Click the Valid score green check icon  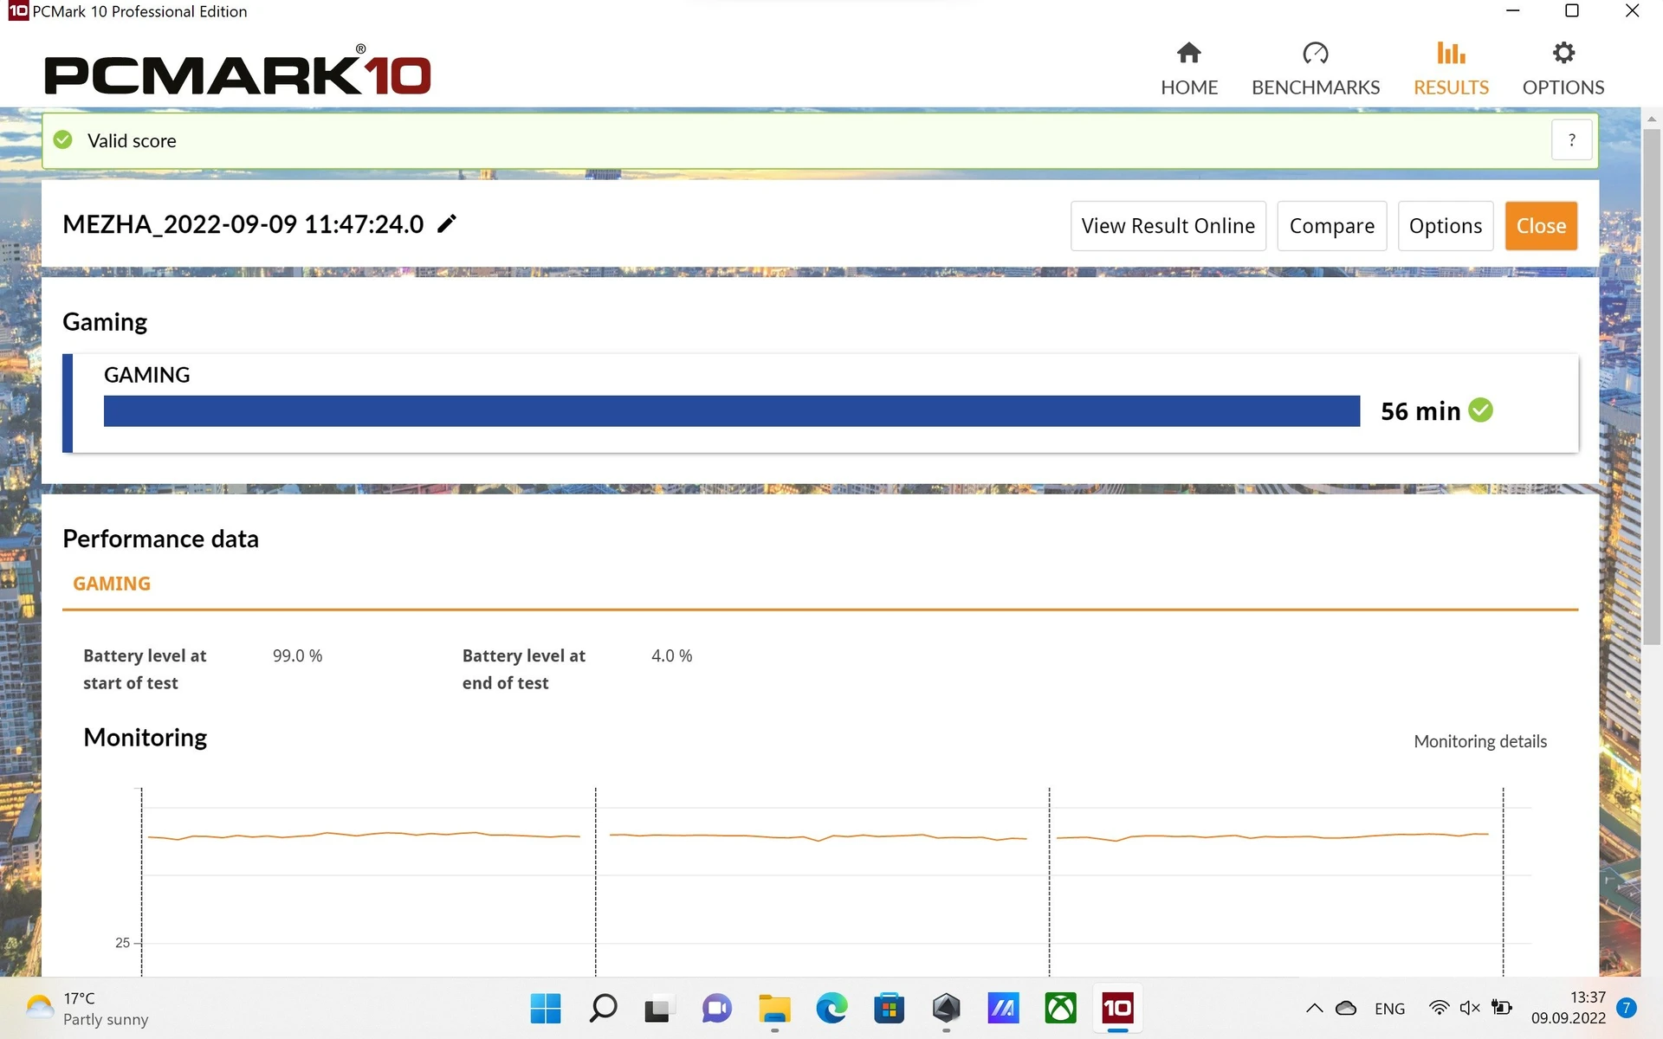click(x=63, y=139)
